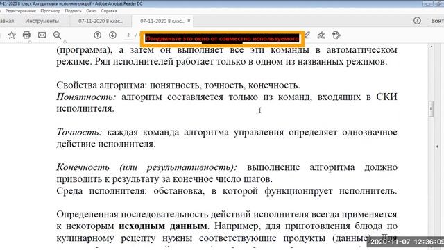Screen dimensions: 444x250
Task: Click the text Свойства алгоритма
Action: tap(101, 85)
